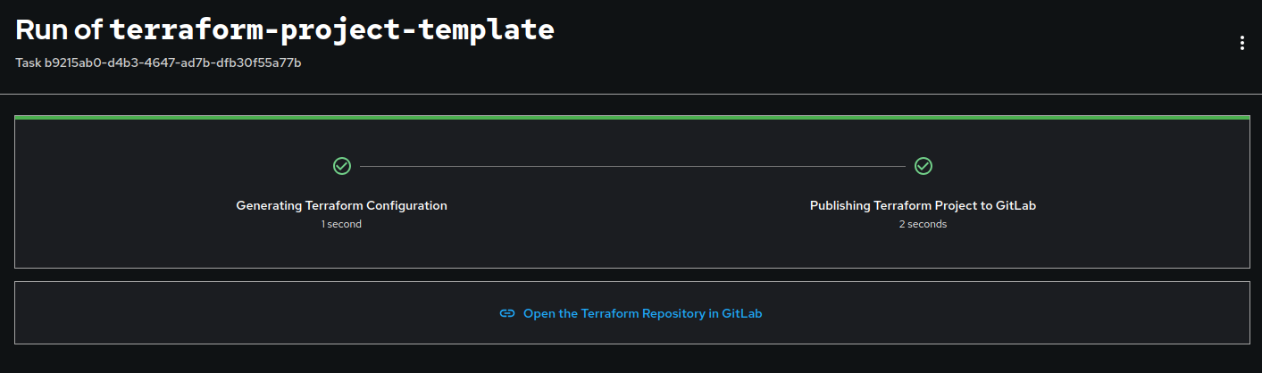Image resolution: width=1262 pixels, height=373 pixels.
Task: Click the word 'Task' before the UUID
Action: click(x=29, y=62)
